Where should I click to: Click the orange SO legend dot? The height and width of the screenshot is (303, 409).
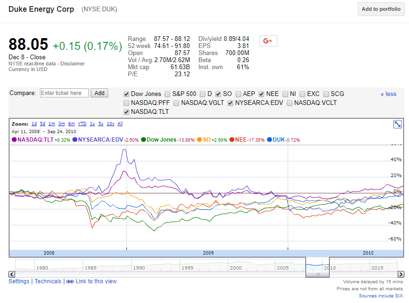pyautogui.click(x=199, y=140)
